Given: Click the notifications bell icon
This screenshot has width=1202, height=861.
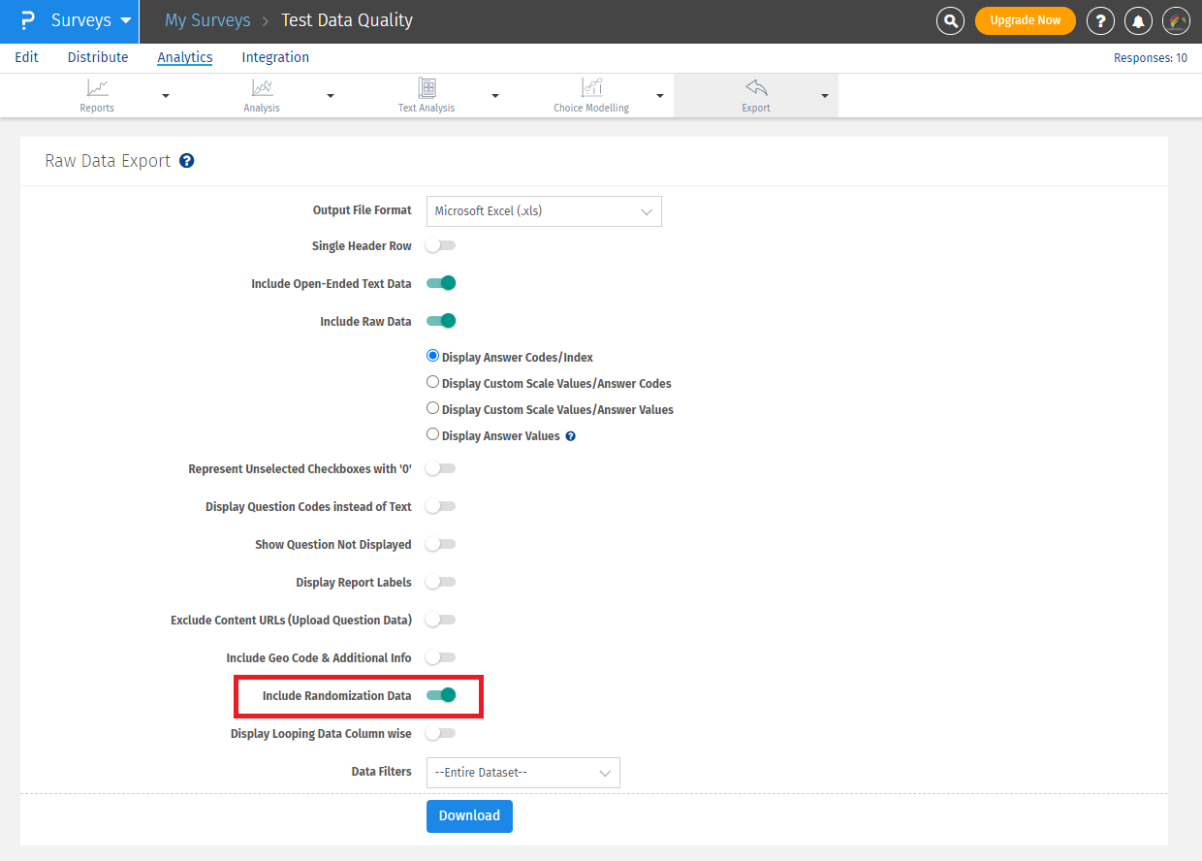Looking at the screenshot, I should 1139,20.
